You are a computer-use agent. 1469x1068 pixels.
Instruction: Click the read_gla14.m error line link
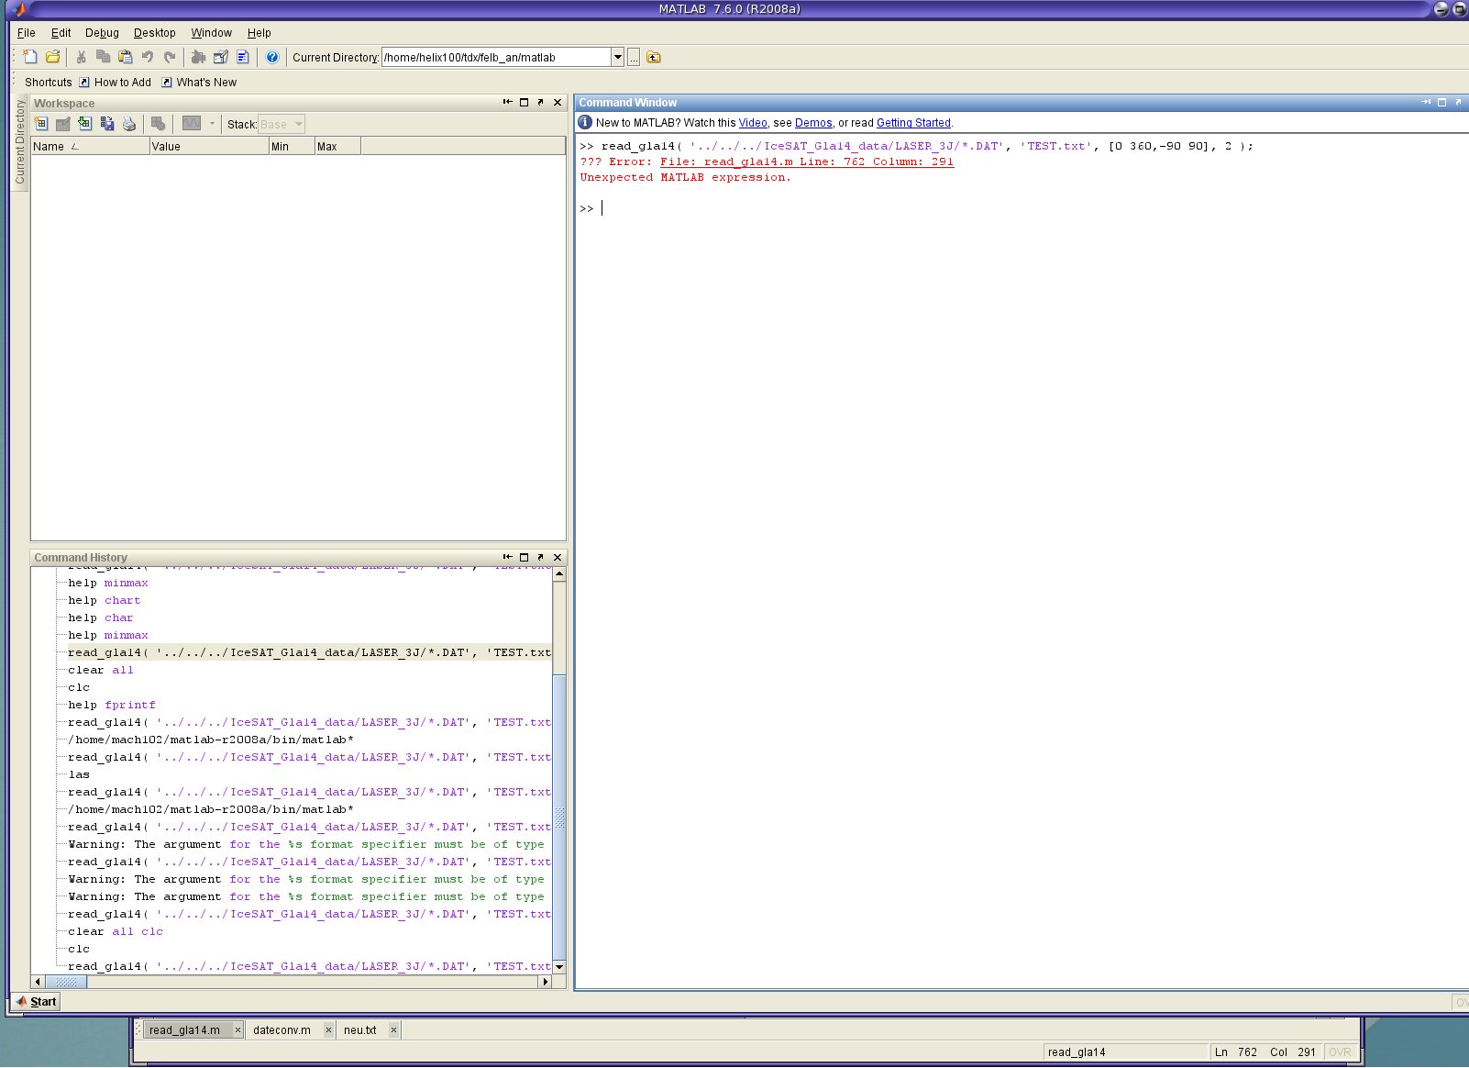806,161
